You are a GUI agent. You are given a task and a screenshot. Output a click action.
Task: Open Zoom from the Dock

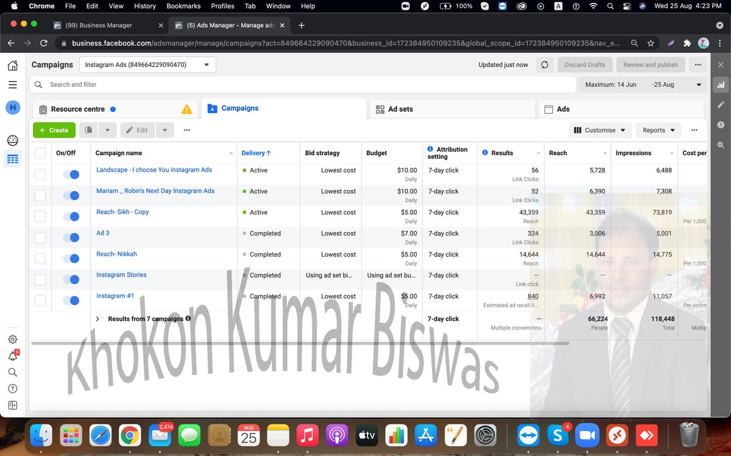click(587, 435)
